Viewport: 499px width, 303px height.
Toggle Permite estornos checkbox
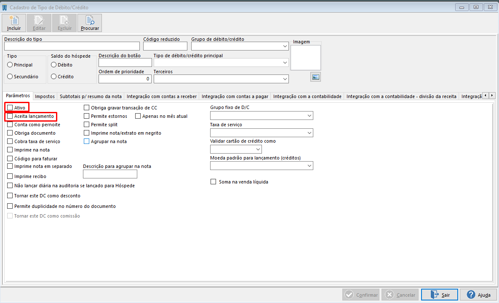(x=87, y=116)
